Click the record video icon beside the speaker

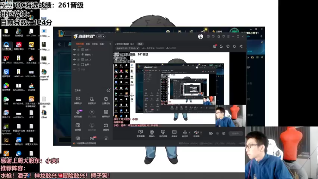[x=211, y=133]
